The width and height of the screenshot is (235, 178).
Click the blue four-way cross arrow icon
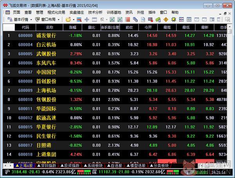click(x=87, y=20)
